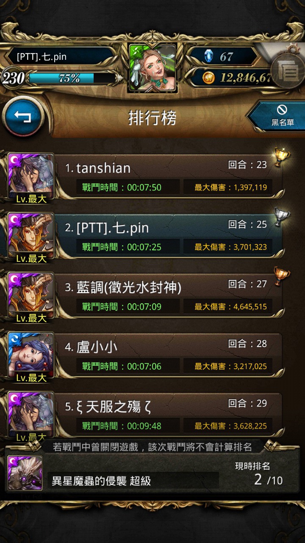This screenshot has height=543, width=305.
Task: Tap the blue back arrow button
Action: tap(23, 116)
